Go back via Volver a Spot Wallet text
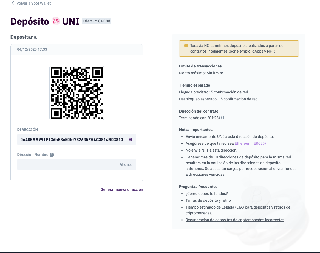The width and height of the screenshot is (320, 253). pyautogui.click(x=34, y=4)
